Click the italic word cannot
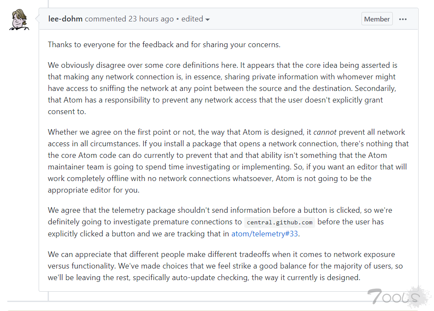 (x=325, y=132)
